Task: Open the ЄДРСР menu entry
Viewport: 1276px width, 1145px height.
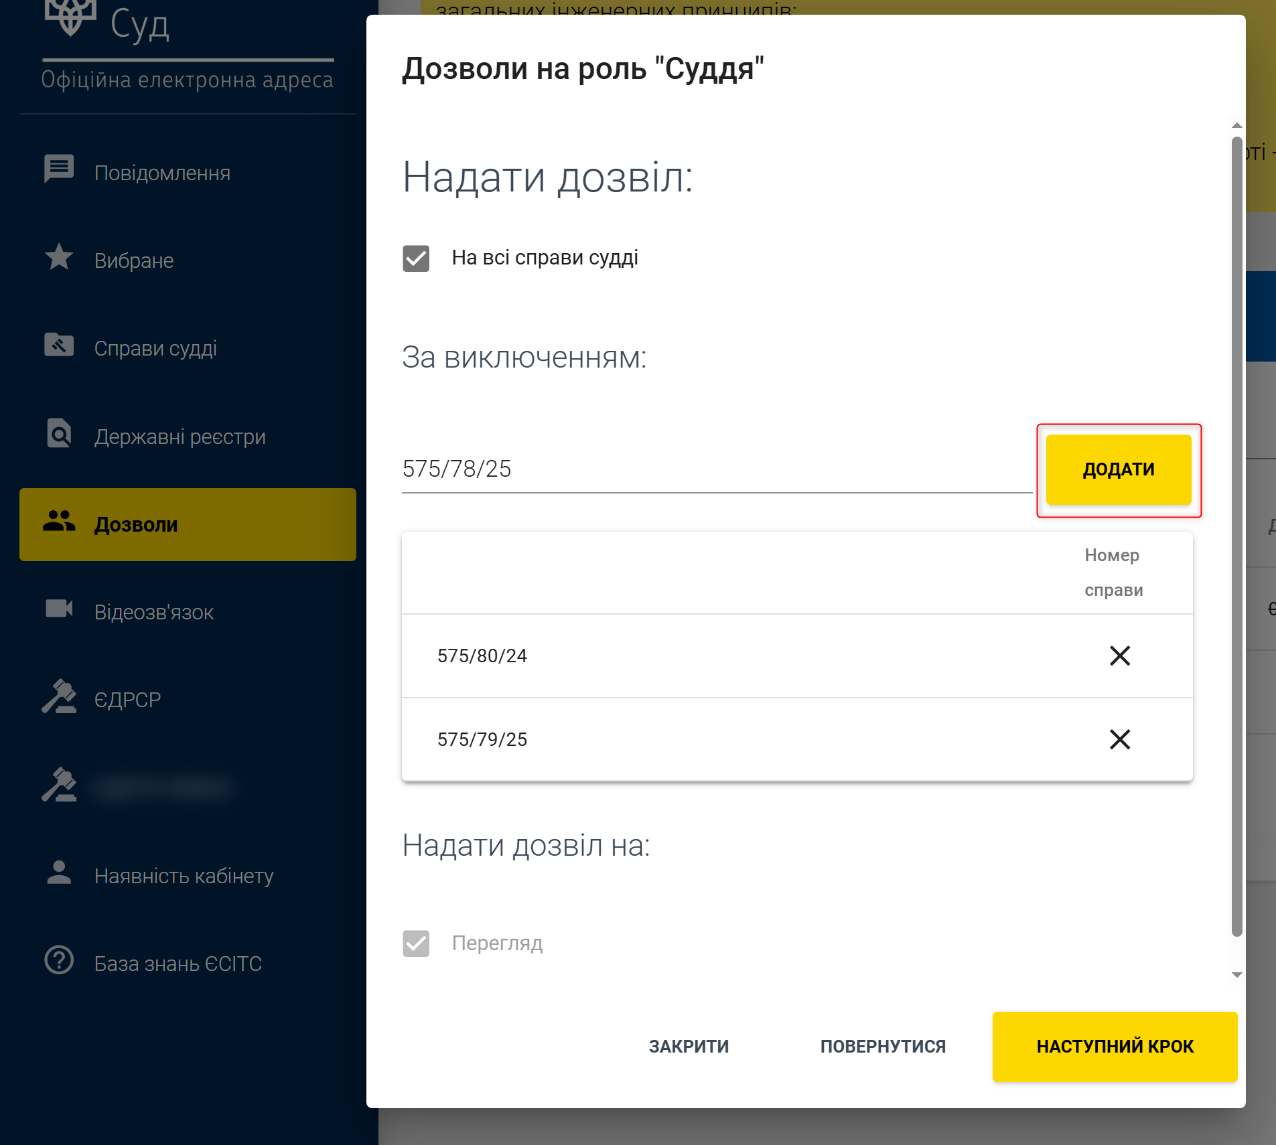Action: click(x=127, y=700)
